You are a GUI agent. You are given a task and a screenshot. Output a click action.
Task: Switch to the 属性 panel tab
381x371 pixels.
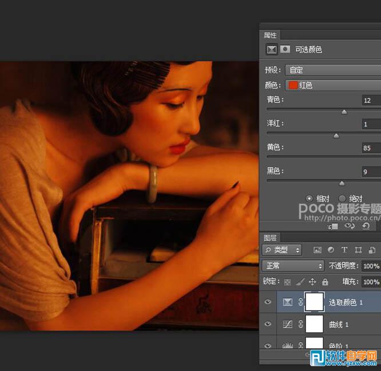pyautogui.click(x=270, y=35)
